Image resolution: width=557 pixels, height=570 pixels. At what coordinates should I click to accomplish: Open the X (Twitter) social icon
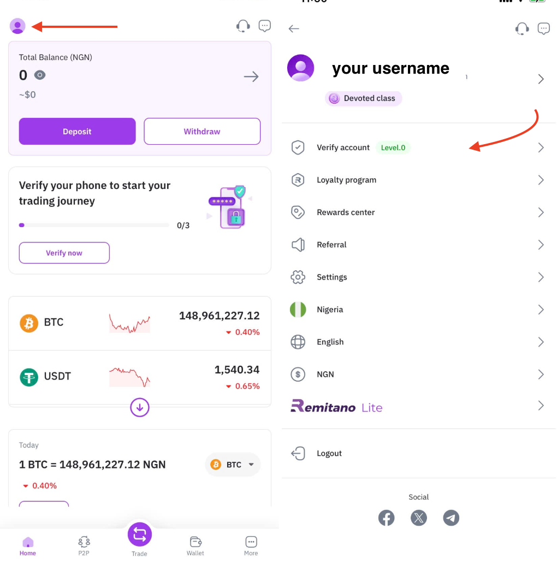[x=419, y=518]
